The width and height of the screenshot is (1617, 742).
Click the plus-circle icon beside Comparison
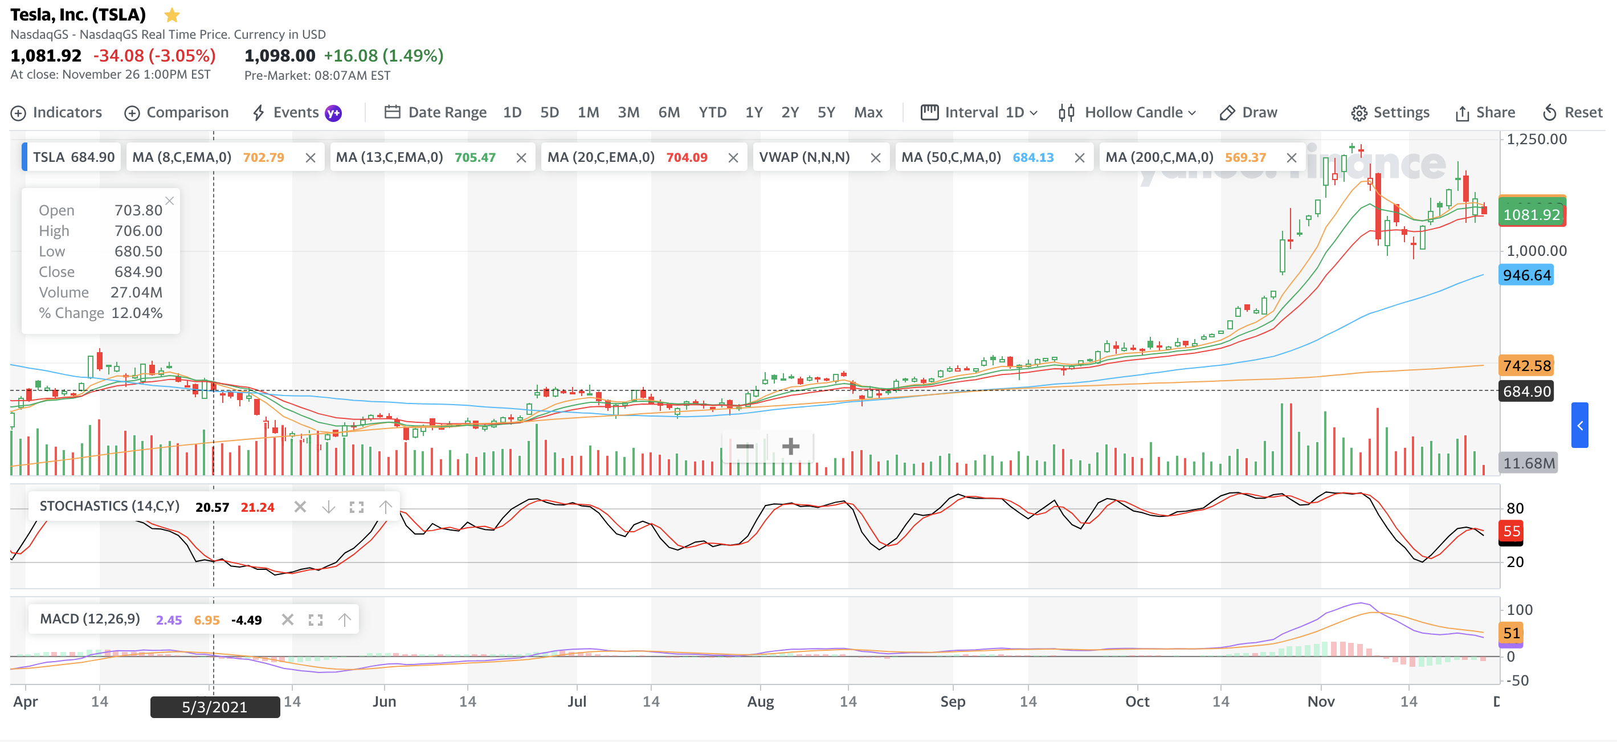[x=132, y=113]
